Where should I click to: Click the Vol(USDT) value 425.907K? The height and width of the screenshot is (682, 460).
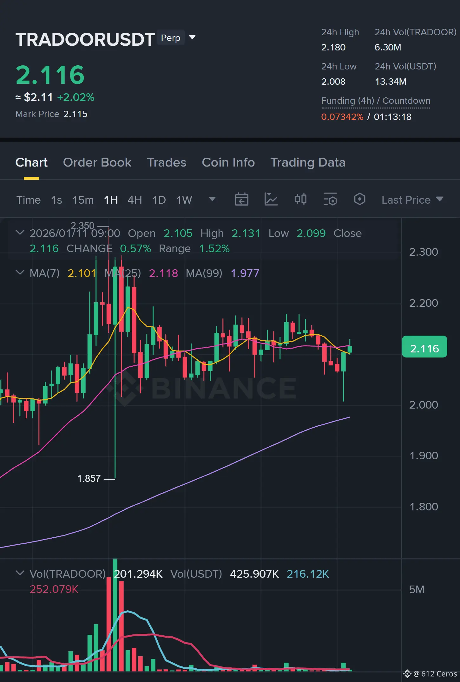click(x=254, y=574)
